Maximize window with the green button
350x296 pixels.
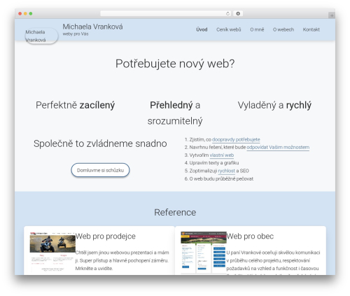(31, 13)
